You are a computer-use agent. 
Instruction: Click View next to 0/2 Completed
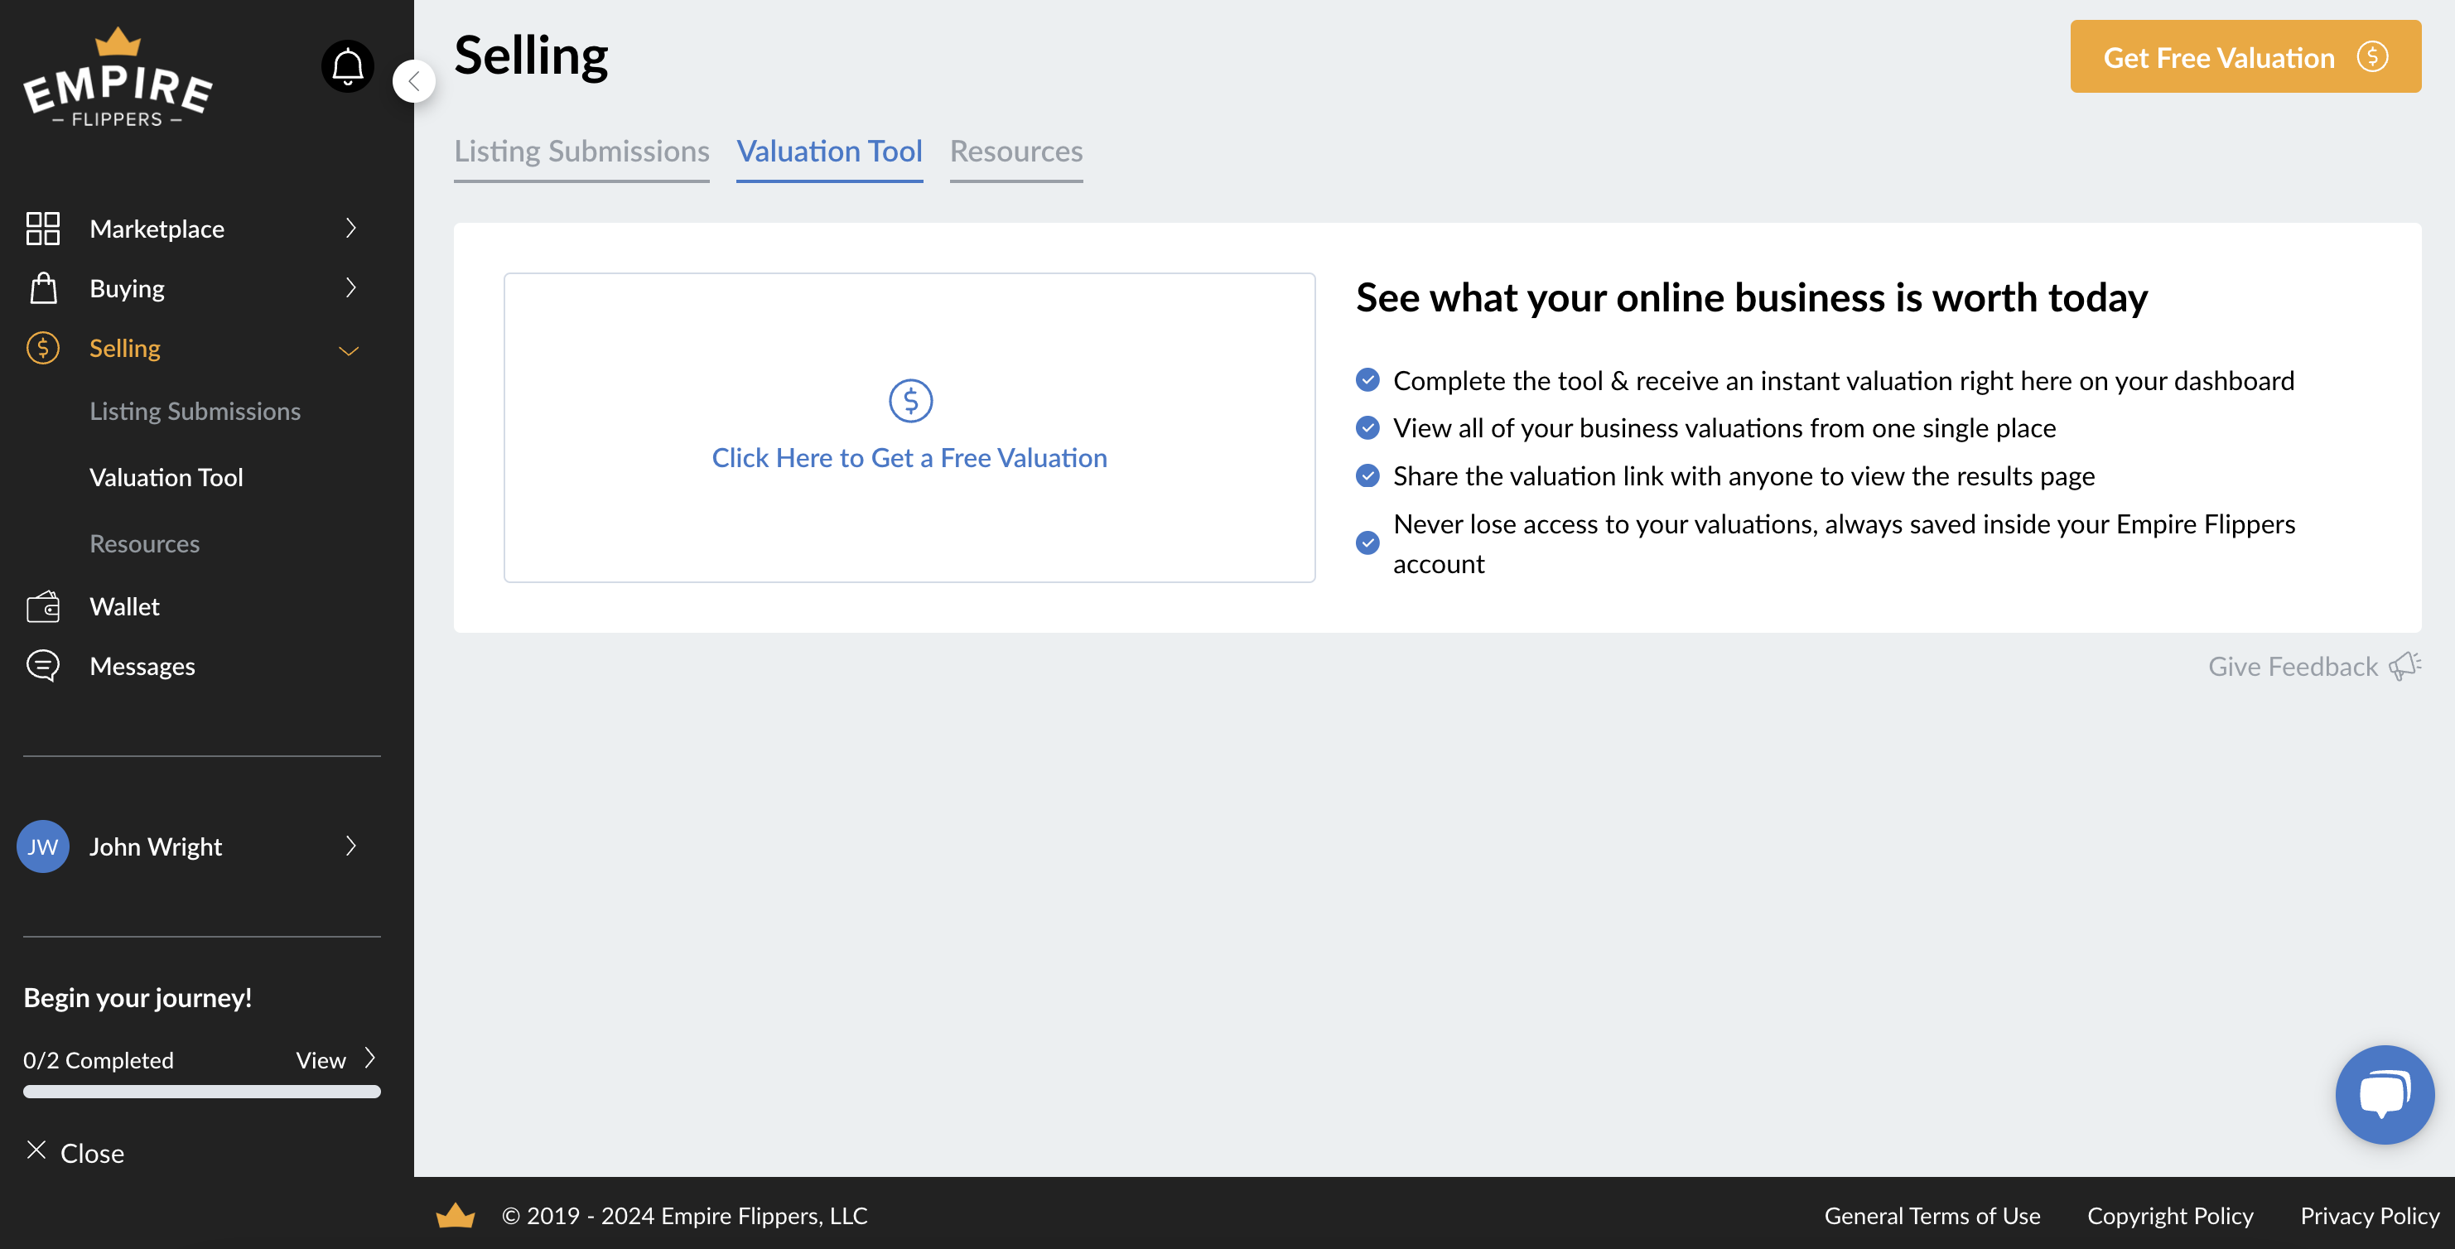click(321, 1060)
